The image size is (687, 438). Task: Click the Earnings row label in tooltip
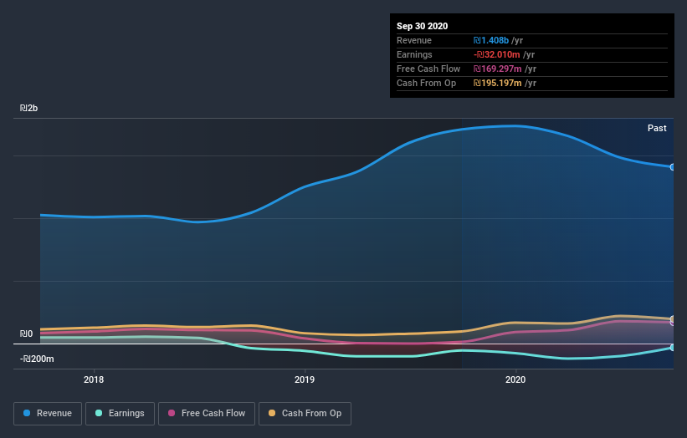(414, 54)
